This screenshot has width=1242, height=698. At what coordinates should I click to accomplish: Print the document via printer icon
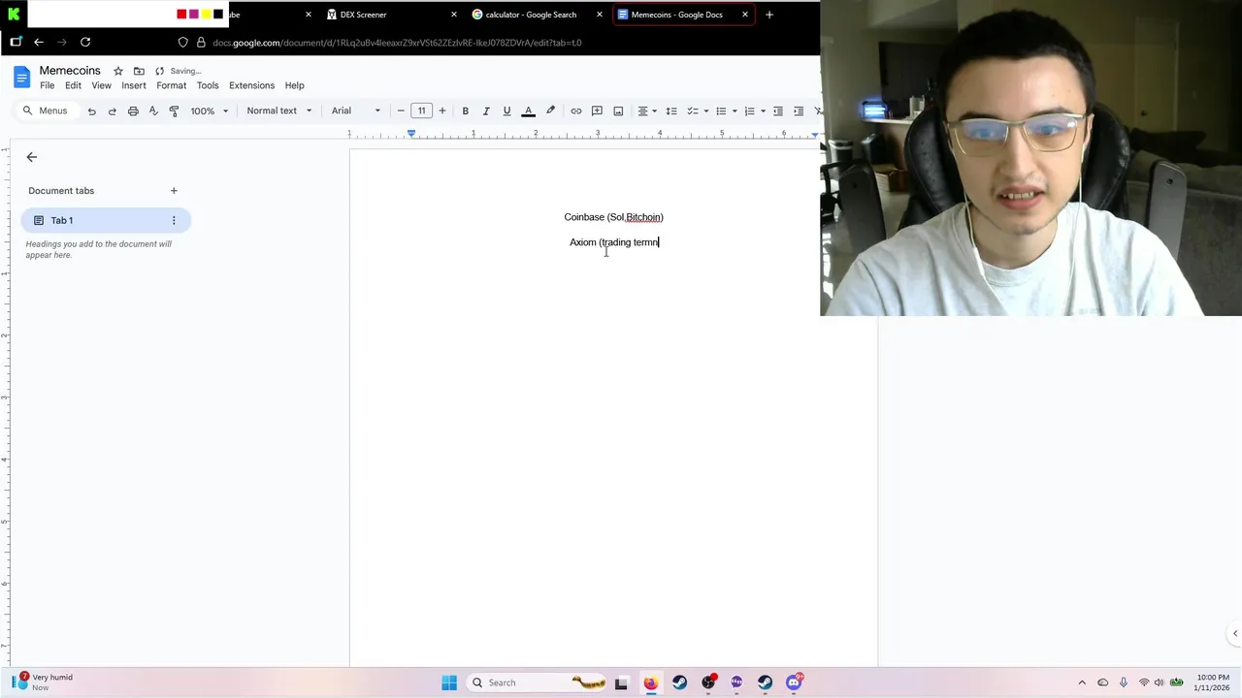coord(133,111)
